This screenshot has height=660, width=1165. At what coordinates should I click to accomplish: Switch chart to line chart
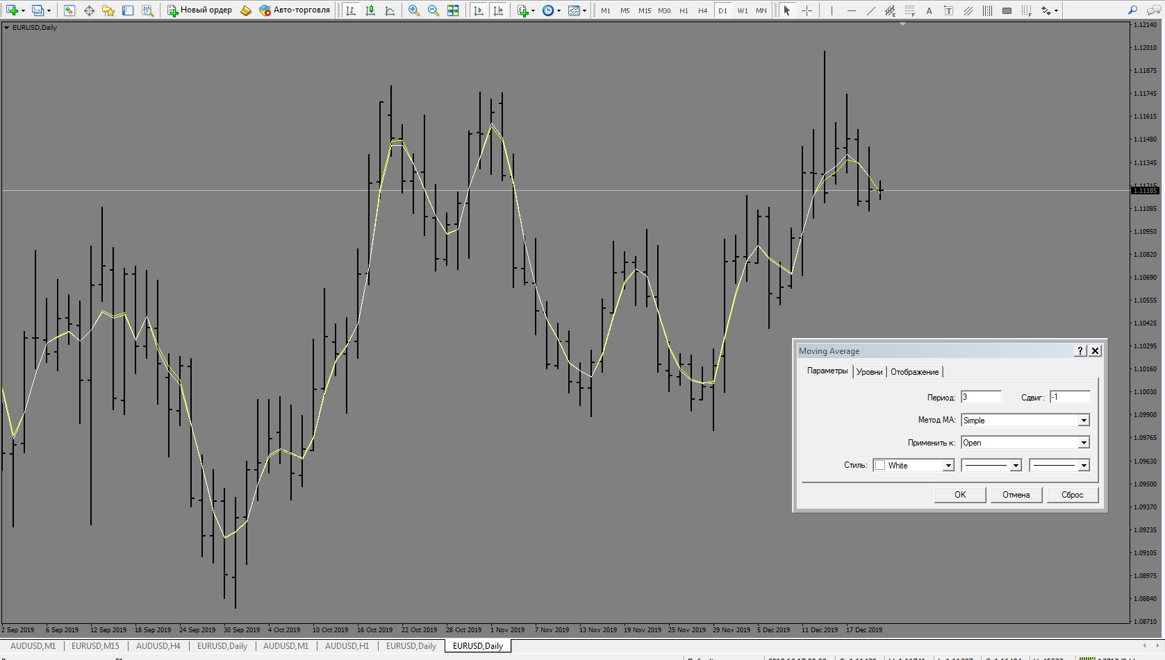(390, 10)
